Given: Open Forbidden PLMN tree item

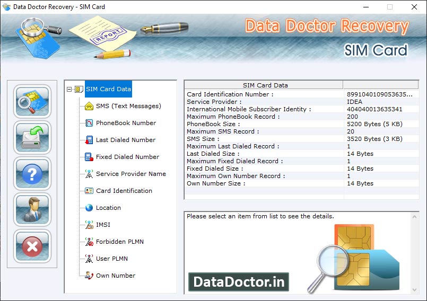Looking at the screenshot, I should click(x=119, y=242).
